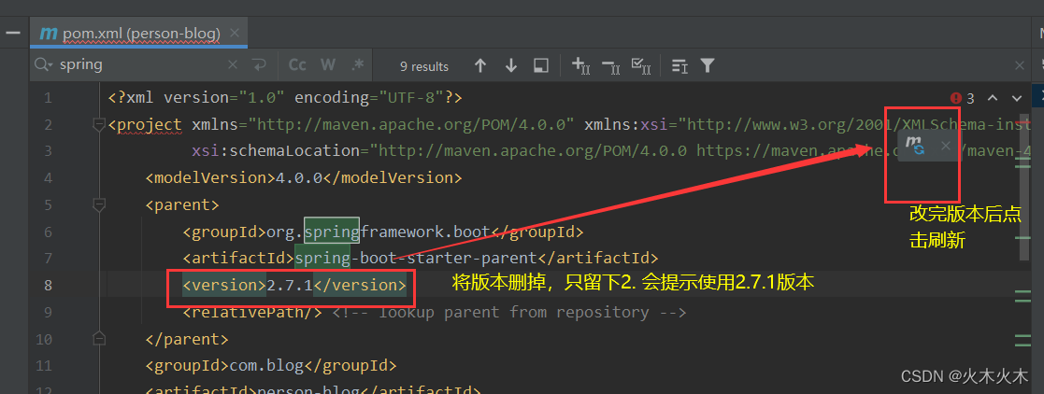Click the version 2.7.1 text
Image resolution: width=1044 pixels, height=394 pixels.
[x=290, y=285]
